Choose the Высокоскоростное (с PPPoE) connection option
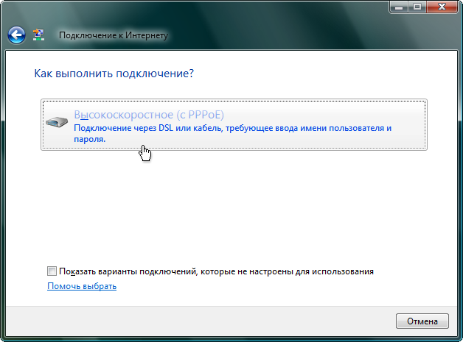 [234, 124]
